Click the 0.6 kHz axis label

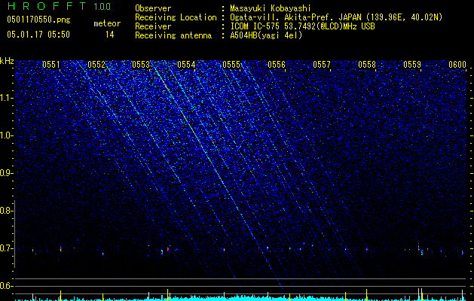pyautogui.click(x=6, y=286)
